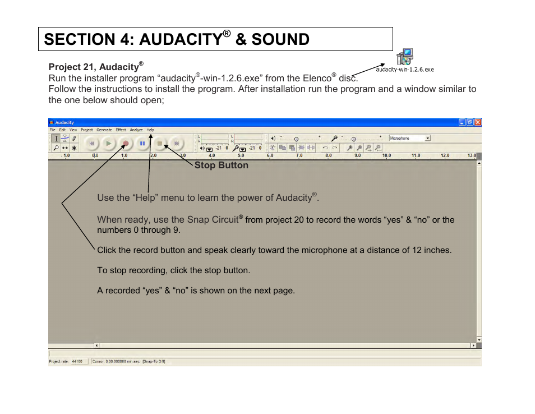Click the Zoom In icon

349,148
